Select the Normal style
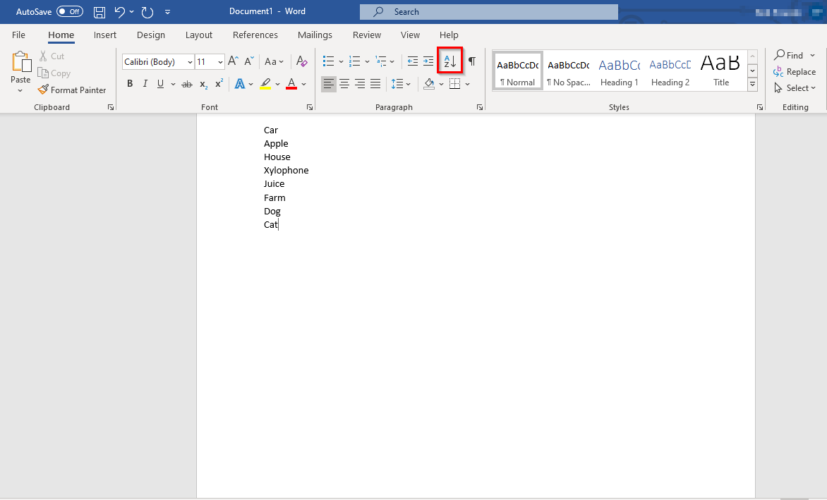The height and width of the screenshot is (500, 827). tap(518, 71)
